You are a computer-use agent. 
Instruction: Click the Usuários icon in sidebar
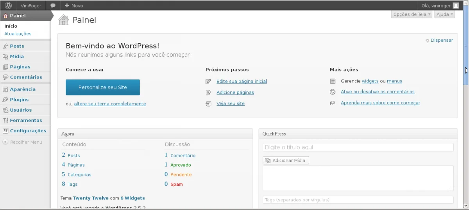coord(5,110)
